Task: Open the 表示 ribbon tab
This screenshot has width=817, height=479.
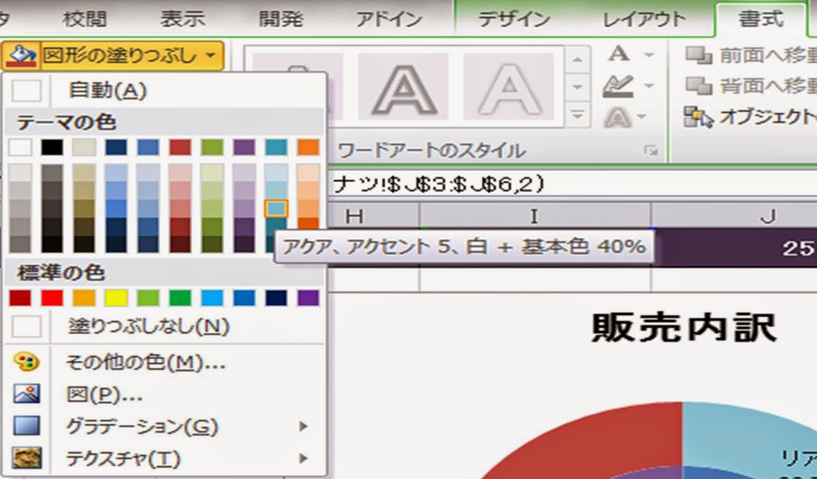Action: 183,19
